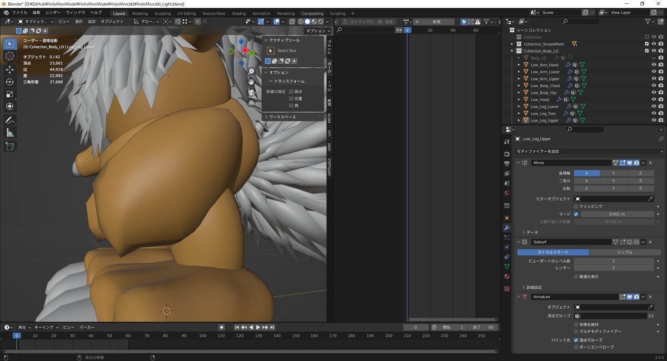
Task: Open the Object properties orange square tab
Action: coord(506,218)
